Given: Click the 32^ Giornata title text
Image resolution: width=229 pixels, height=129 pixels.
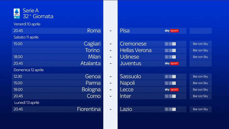Looking at the screenshot, I should 38,16.
